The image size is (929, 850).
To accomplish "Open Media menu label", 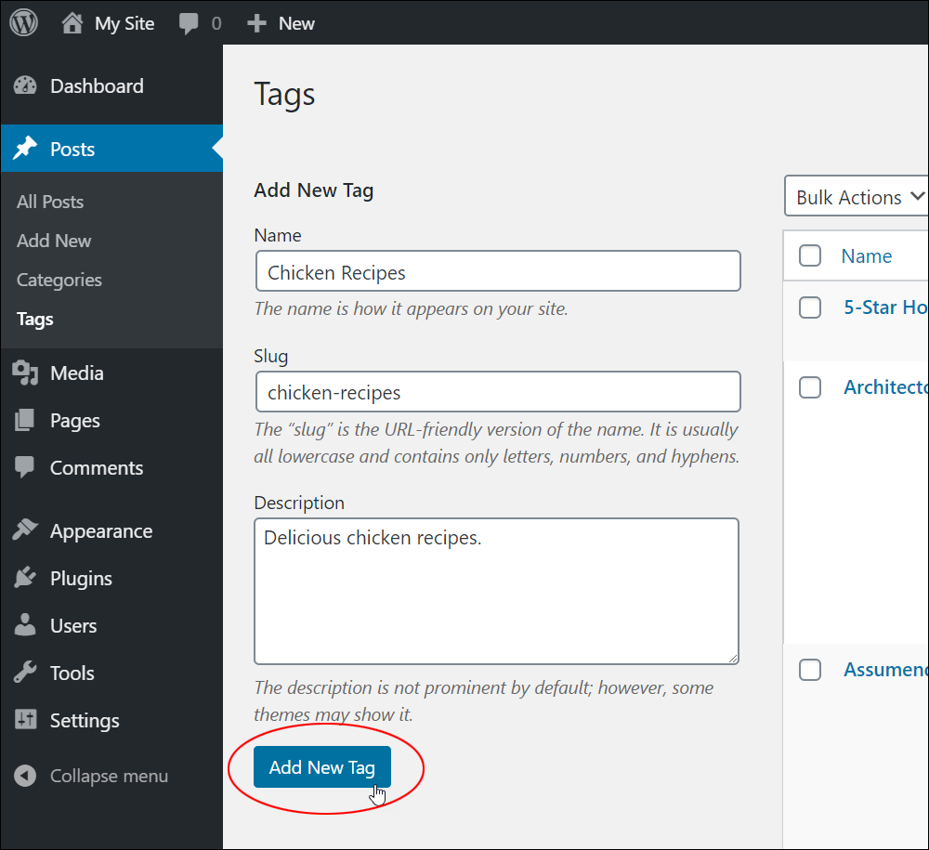I will [77, 373].
